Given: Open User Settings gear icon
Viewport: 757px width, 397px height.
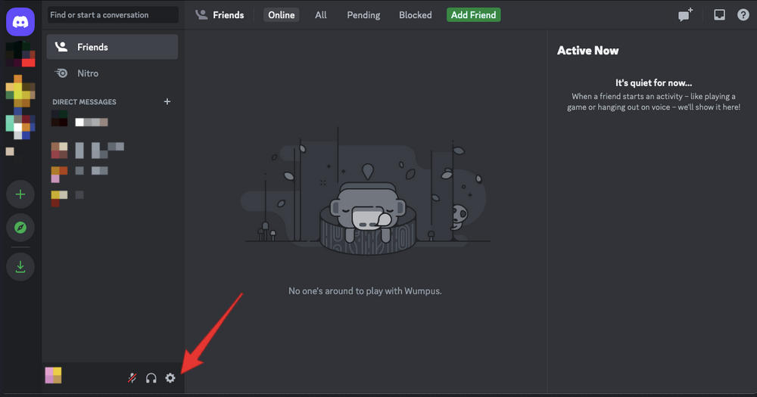Looking at the screenshot, I should (170, 377).
